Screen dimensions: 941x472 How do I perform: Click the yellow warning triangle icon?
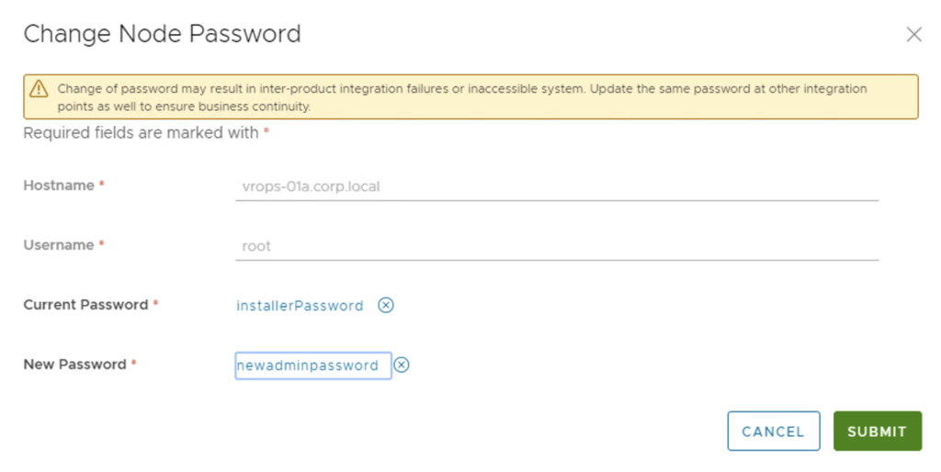pos(39,89)
